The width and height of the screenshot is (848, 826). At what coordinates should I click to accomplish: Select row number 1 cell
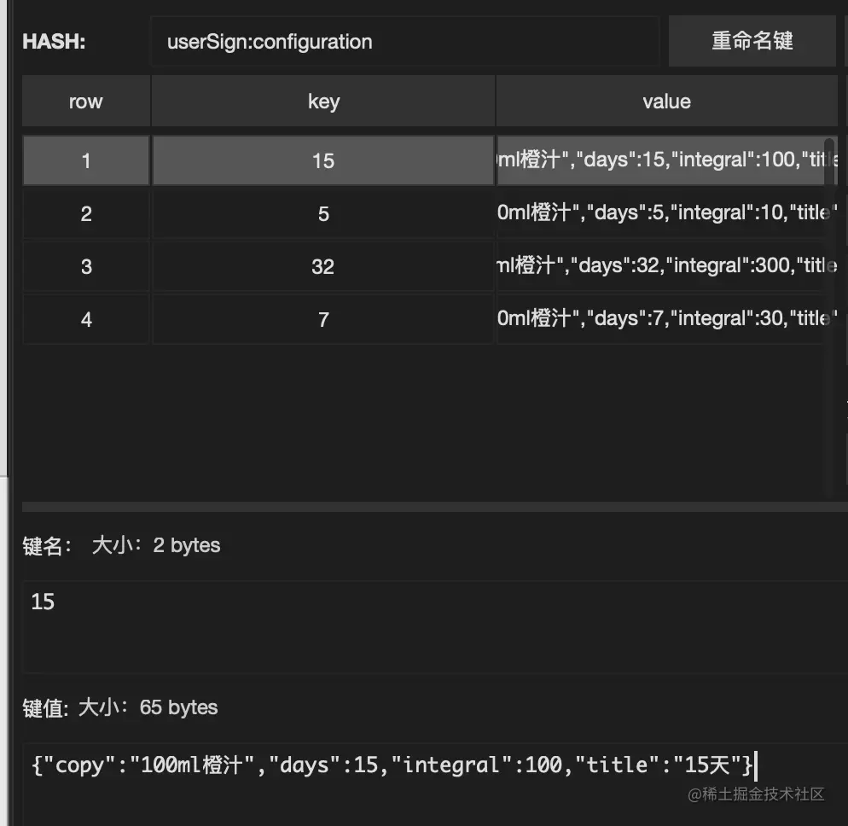pos(85,160)
